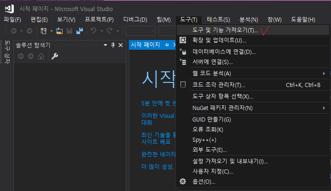Open the 파일(F) menu
The height and width of the screenshot is (191, 331).
[x=12, y=20]
